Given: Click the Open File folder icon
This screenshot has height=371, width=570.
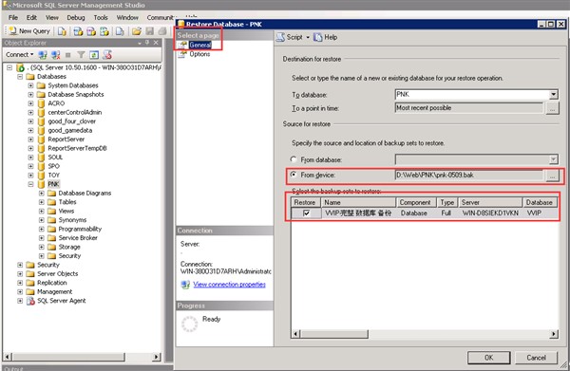Looking at the screenshot, I should coord(137,31).
